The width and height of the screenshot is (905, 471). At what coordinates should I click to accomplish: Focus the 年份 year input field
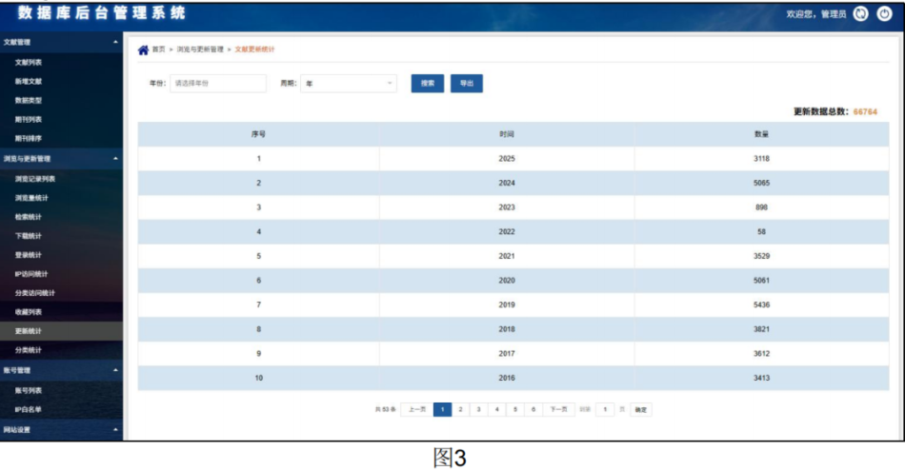tap(218, 84)
